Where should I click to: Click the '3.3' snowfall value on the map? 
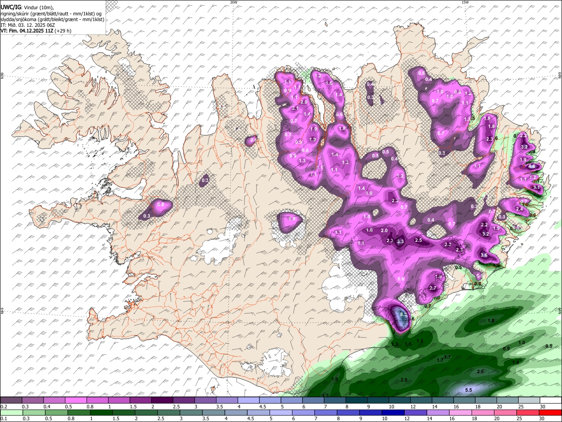pos(400,242)
